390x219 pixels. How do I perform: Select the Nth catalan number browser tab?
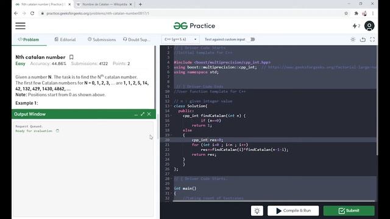click(43, 4)
